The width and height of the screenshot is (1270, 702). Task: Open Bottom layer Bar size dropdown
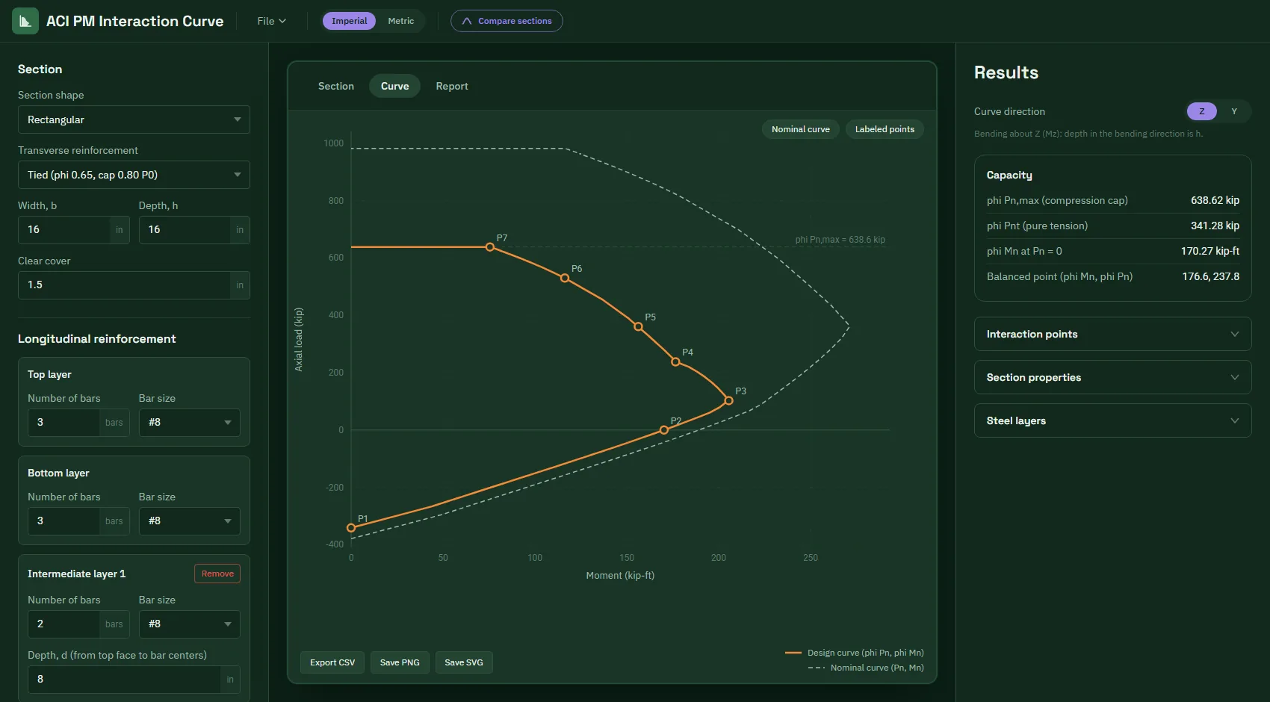190,521
